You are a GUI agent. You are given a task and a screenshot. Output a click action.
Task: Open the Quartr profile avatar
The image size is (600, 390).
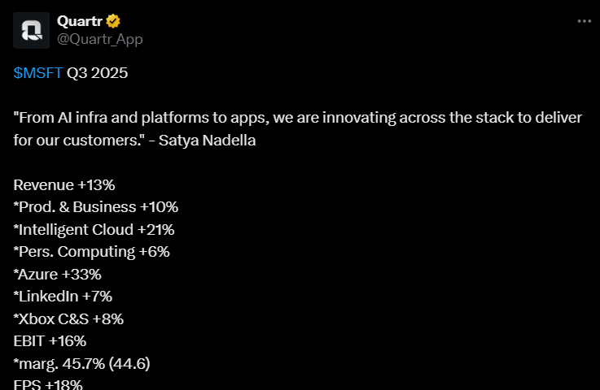click(32, 31)
